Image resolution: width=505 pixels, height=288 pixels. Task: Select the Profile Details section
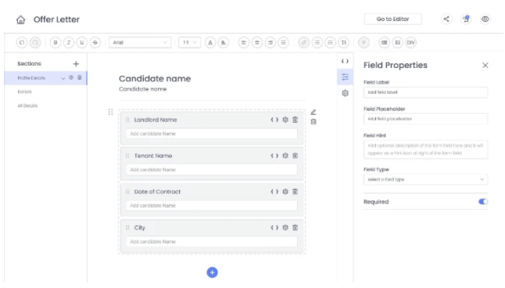tap(45, 78)
